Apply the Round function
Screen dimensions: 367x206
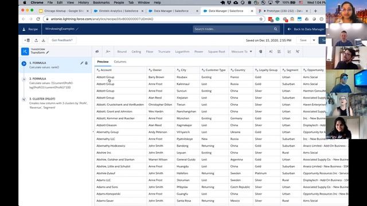pyautogui.click(x=122, y=51)
